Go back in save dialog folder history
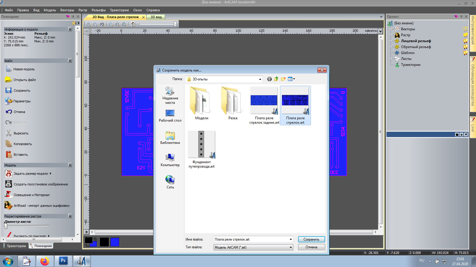The image size is (476, 267). tap(269, 79)
